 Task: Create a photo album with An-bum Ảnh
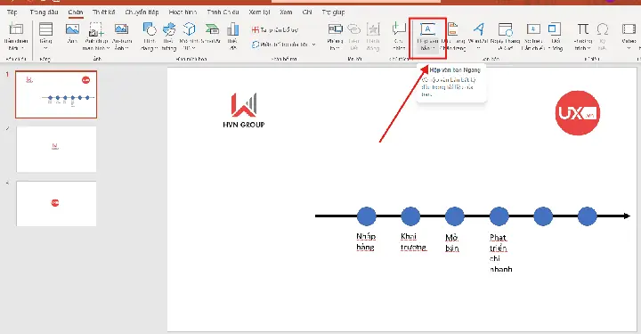[x=121, y=29]
